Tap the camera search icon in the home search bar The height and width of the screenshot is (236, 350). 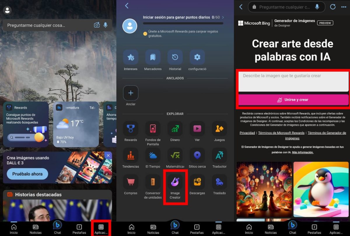97,25
